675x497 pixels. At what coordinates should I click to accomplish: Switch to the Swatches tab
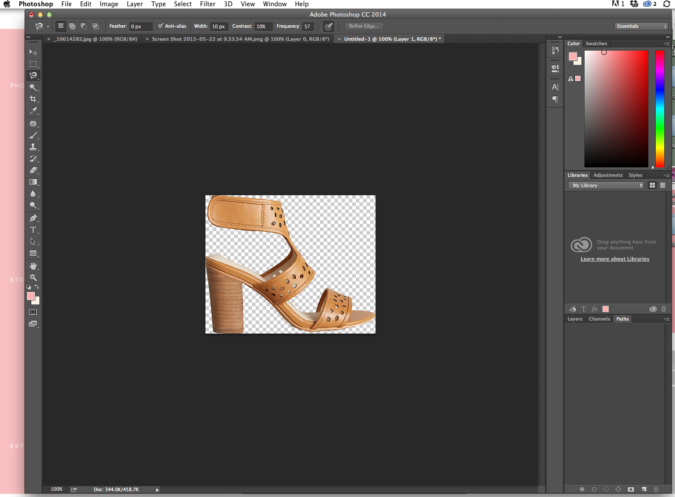596,43
